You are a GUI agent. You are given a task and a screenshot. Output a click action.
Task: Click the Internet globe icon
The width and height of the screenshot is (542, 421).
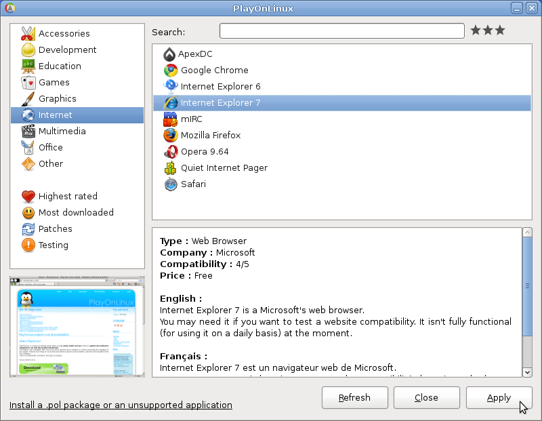(x=28, y=115)
